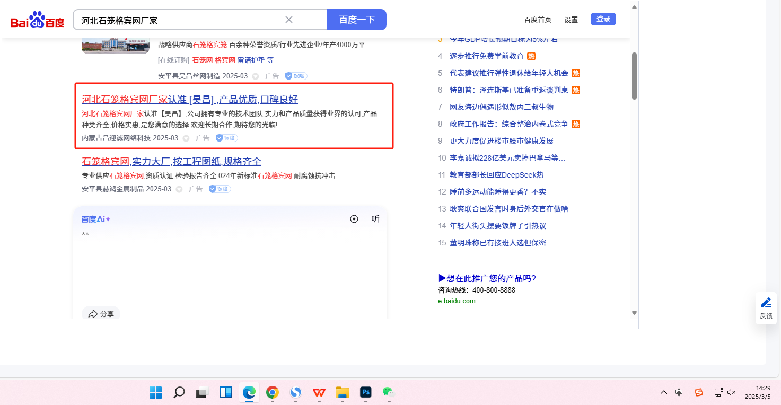Click the 反馈 feedback pencil icon

pos(766,303)
